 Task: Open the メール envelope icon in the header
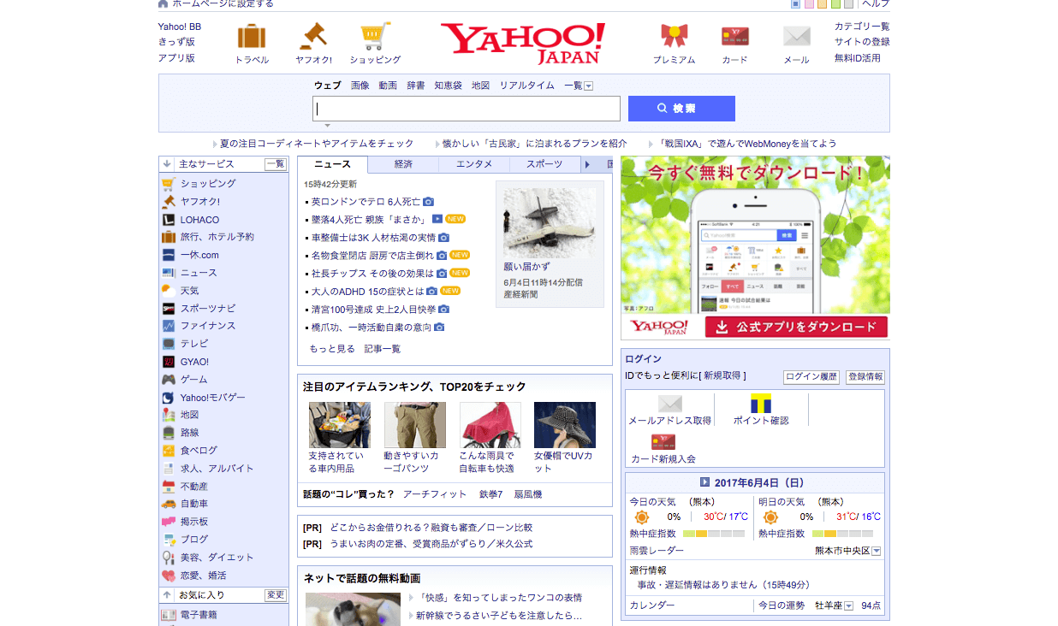tap(796, 37)
